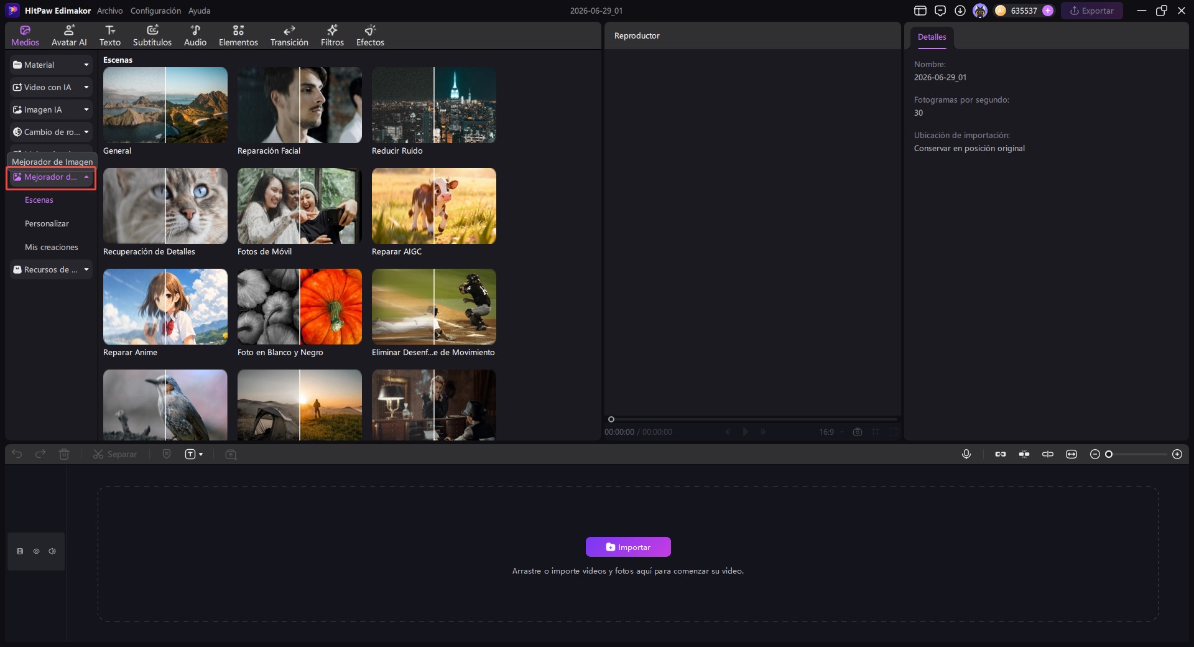This screenshot has width=1194, height=647.
Task: Adjust the timeline zoom slider handle
Action: click(x=1108, y=454)
